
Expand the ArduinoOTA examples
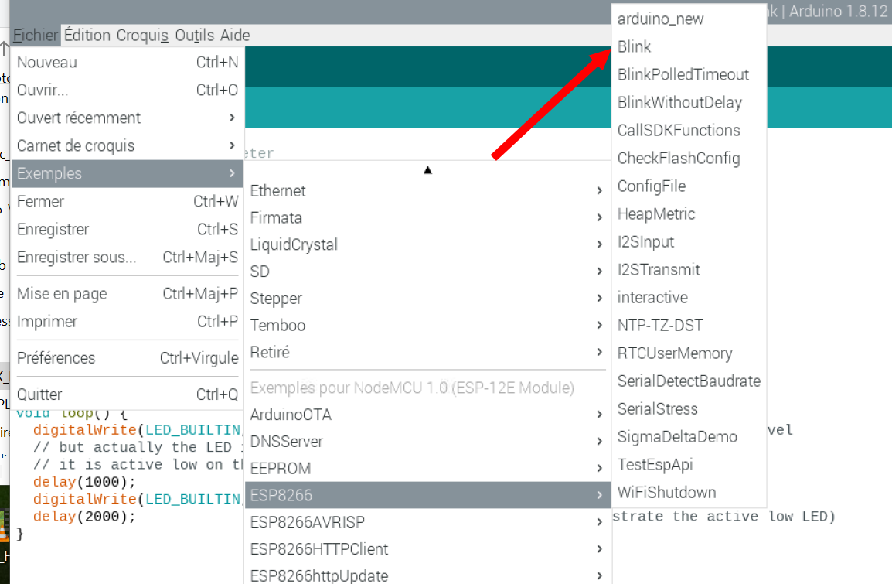[x=427, y=415]
